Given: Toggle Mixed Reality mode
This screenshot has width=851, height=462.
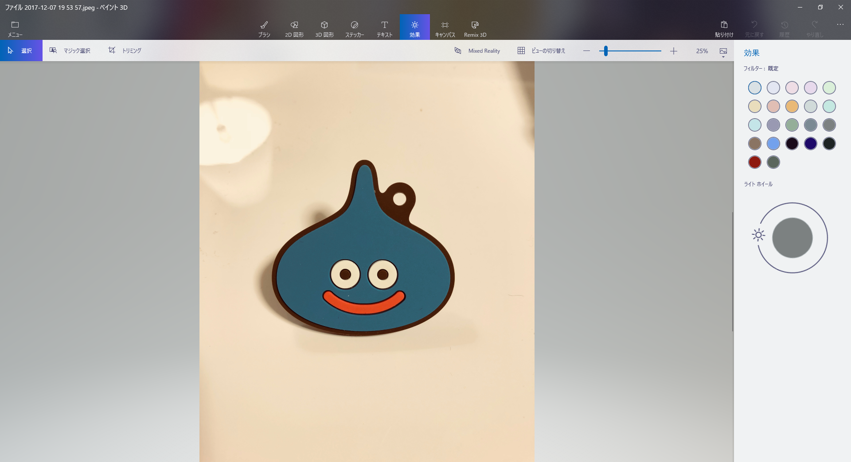Looking at the screenshot, I should [477, 51].
